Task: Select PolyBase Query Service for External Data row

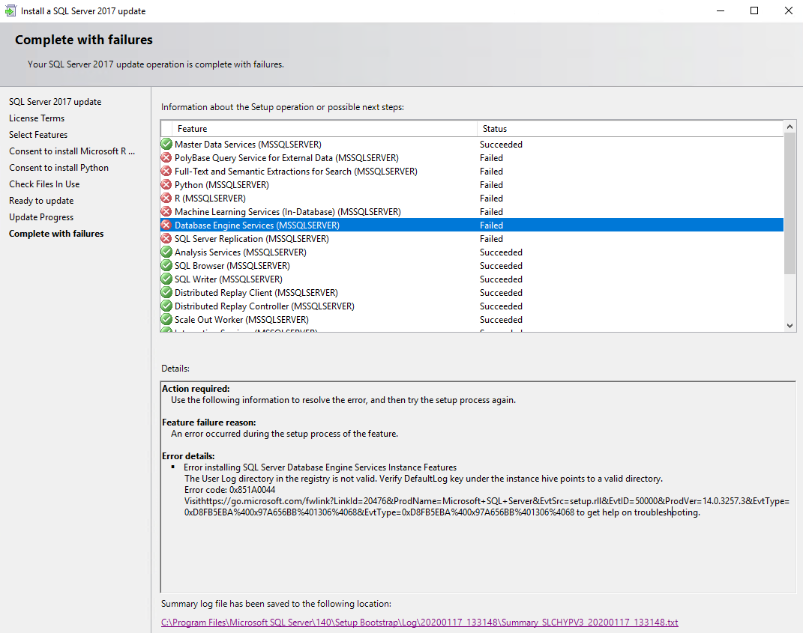Action: pos(472,157)
